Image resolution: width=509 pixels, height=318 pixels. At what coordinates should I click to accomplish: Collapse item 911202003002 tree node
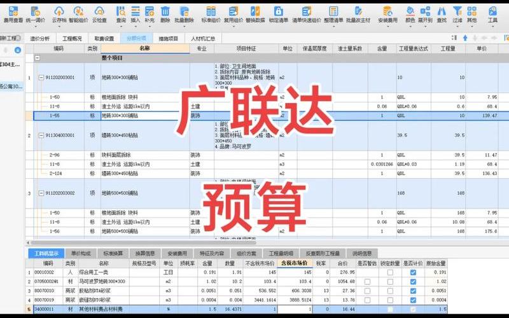coord(41,193)
